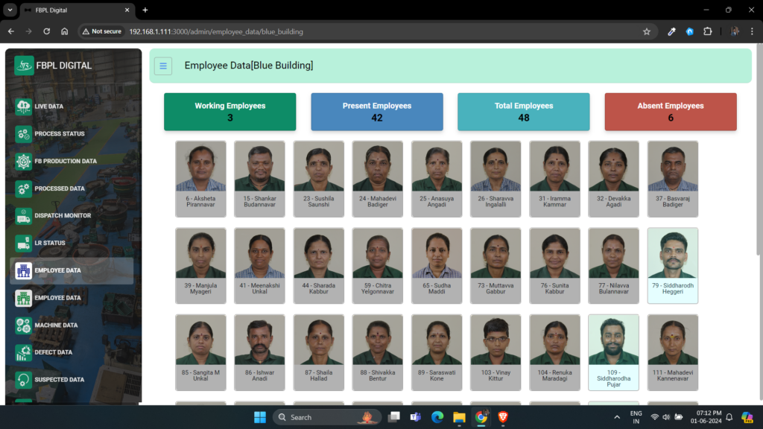763x429 pixels.
Task: Open notifications bell in system tray
Action: pyautogui.click(x=729, y=417)
